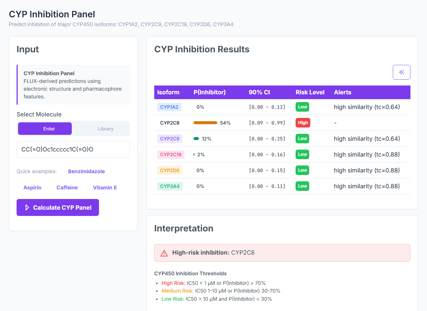The width and height of the screenshot is (427, 311).
Task: Click the Low risk badge for CYP2D6
Action: point(302,170)
